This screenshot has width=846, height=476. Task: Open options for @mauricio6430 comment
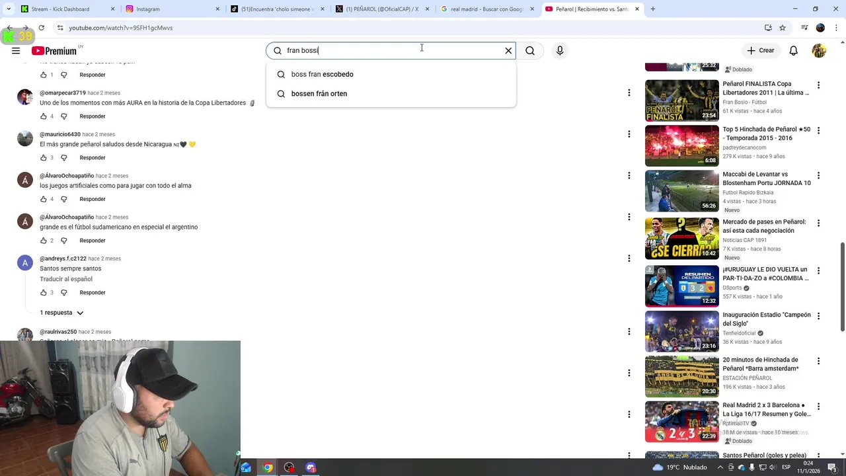[629, 134]
